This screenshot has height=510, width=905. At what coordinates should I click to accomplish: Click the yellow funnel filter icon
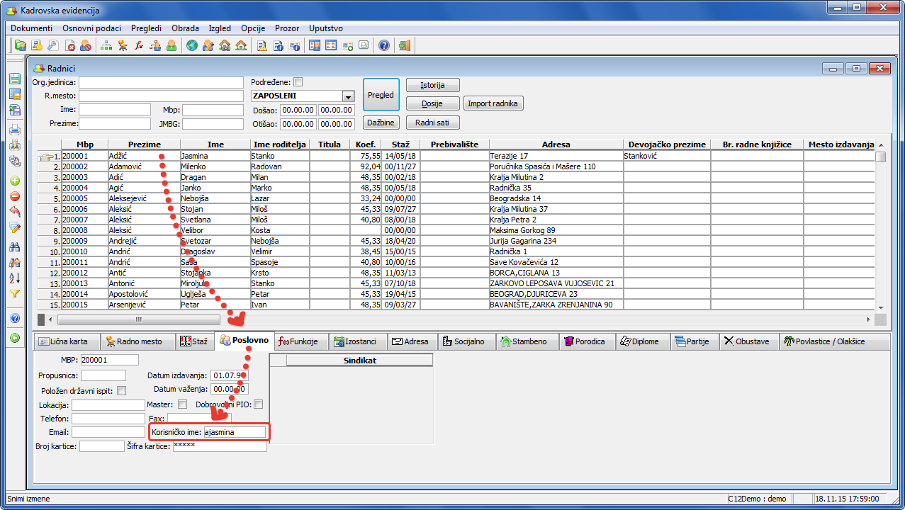pos(14,293)
